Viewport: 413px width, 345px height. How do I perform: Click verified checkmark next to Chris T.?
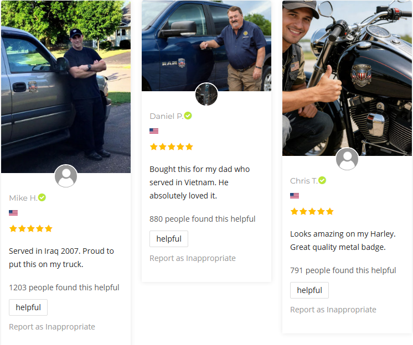pos(322,180)
